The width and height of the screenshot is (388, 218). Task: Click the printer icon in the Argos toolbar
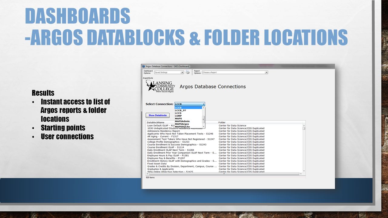(x=188, y=72)
